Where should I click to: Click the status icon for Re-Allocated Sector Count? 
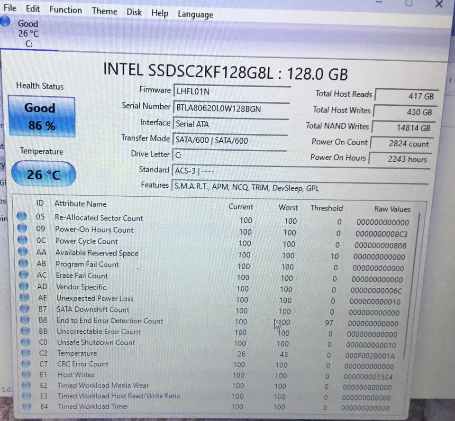[21, 216]
